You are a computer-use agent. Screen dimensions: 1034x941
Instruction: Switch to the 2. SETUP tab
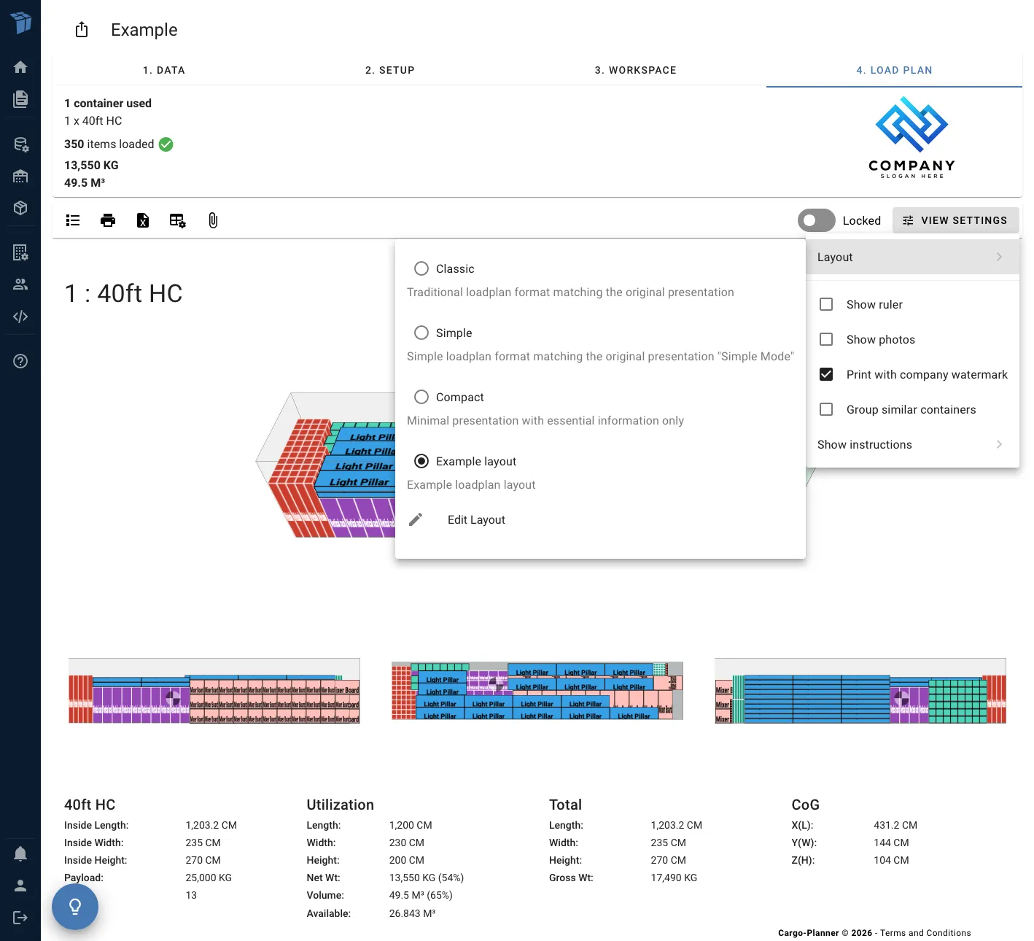click(390, 69)
